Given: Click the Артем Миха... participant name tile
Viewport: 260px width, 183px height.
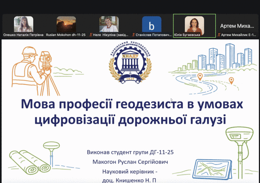Looking at the screenshot, I should [237, 26].
